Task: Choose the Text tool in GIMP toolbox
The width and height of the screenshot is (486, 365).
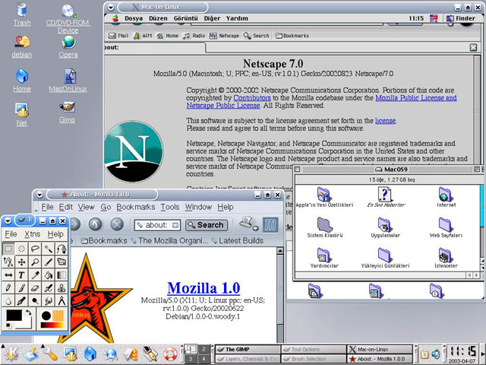Action: (22, 275)
